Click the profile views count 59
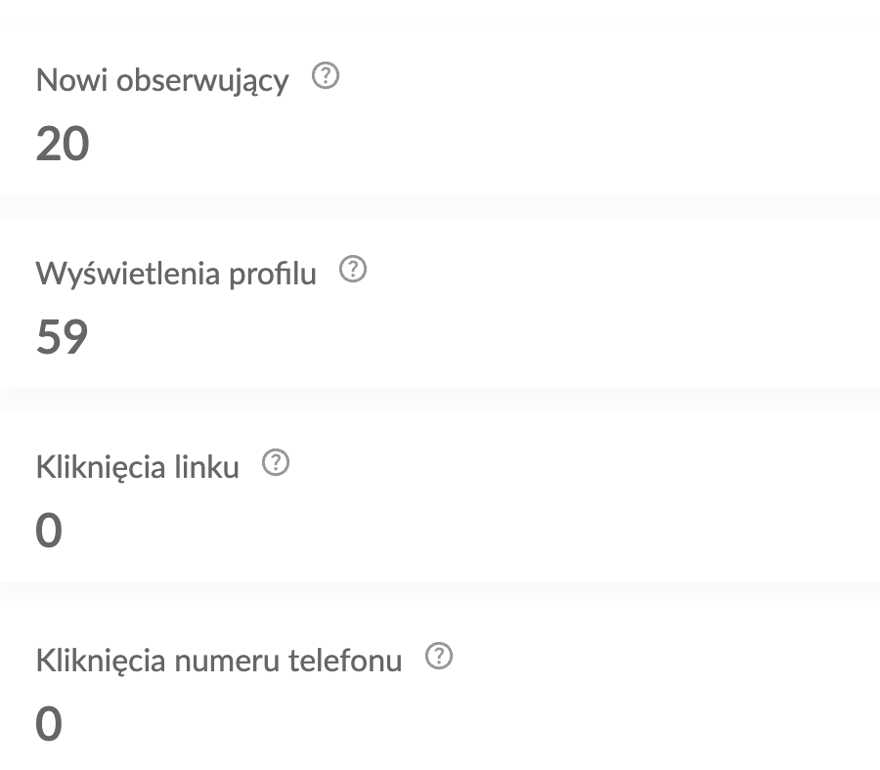This screenshot has width=880, height=770. point(63,337)
